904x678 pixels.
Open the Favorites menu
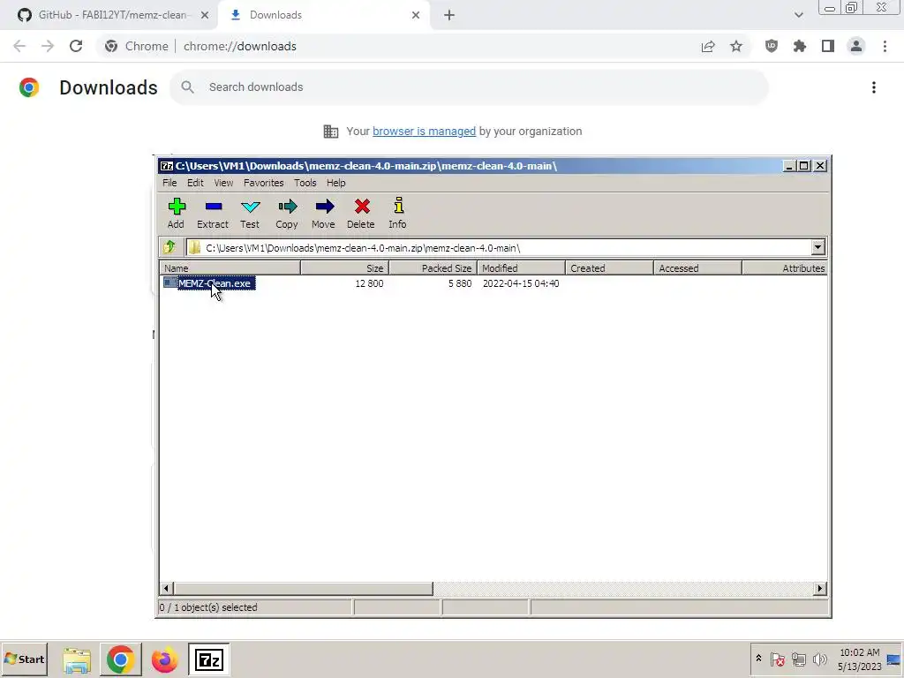click(263, 183)
